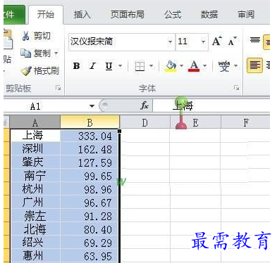
Task: Select the cell with value 162.48
Action: pos(90,149)
